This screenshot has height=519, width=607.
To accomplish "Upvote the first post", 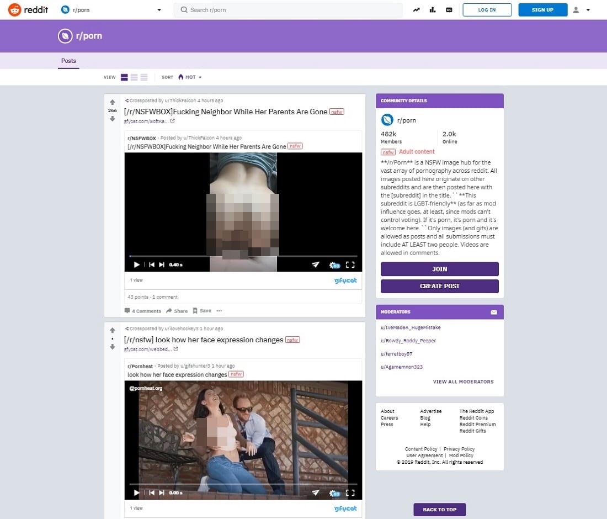I will [113, 102].
